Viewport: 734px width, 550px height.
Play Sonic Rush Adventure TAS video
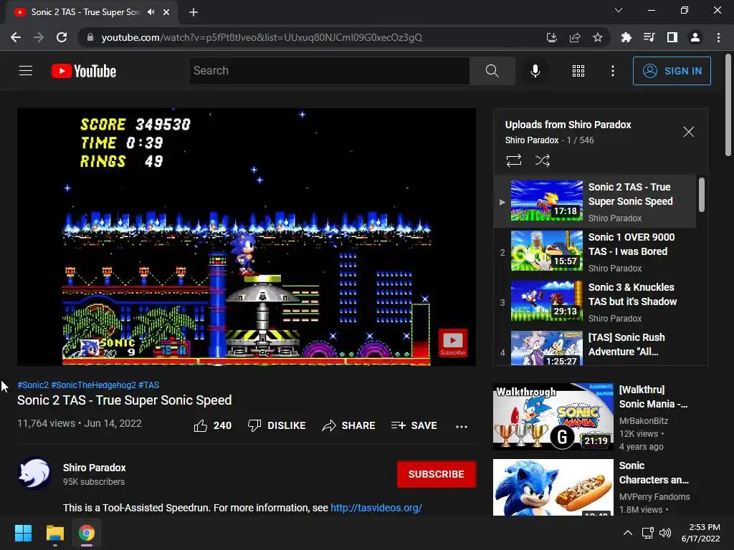point(595,347)
